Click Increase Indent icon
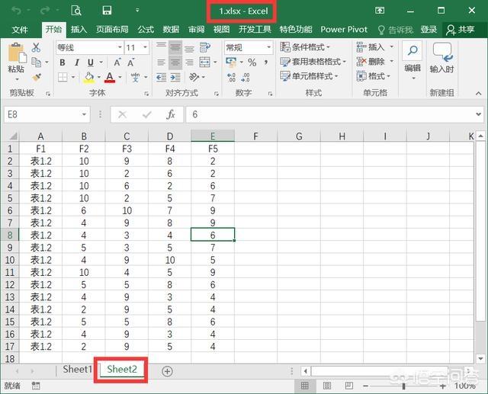The width and height of the screenshot is (488, 394). click(x=175, y=77)
